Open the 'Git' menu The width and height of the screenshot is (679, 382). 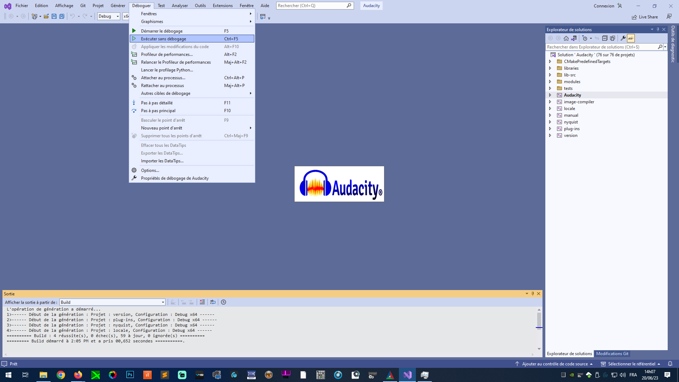83,5
